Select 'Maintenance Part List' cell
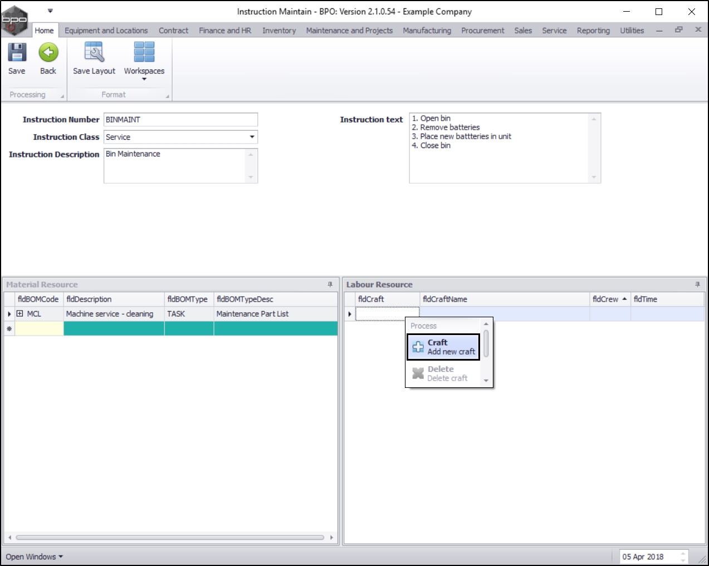Viewport: 709px width, 566px height. point(276,314)
